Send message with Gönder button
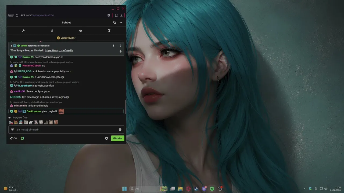Image resolution: width=344 pixels, height=193 pixels. click(x=118, y=138)
